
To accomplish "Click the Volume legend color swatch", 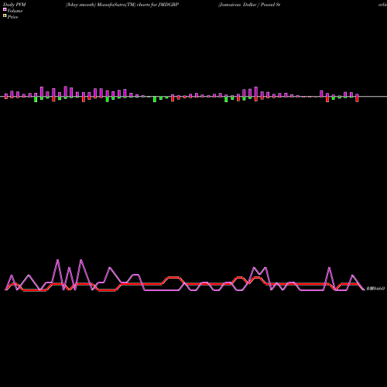I will pyautogui.click(x=5, y=9).
